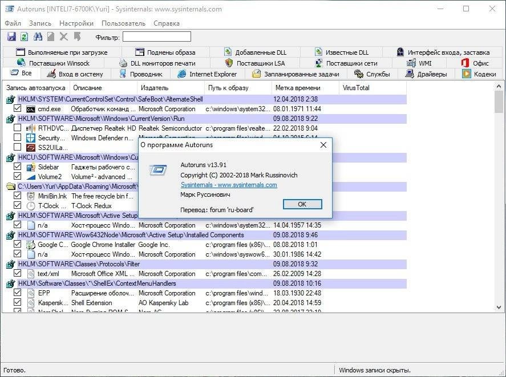
Task: Switch to the Кодеки tab
Action: pos(479,74)
